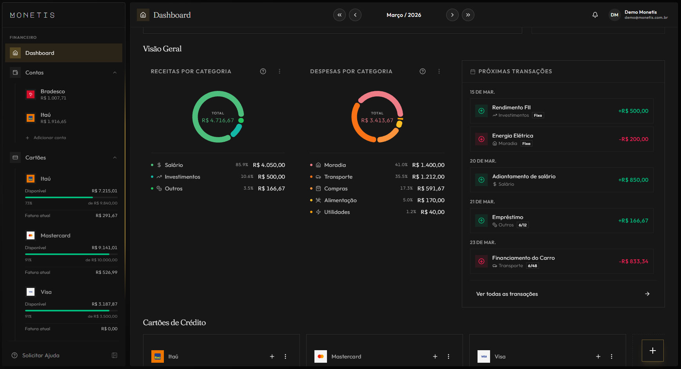The height and width of the screenshot is (369, 681).
Task: Open the three-dot menu on Despesas por Categoria
Action: pos(439,71)
